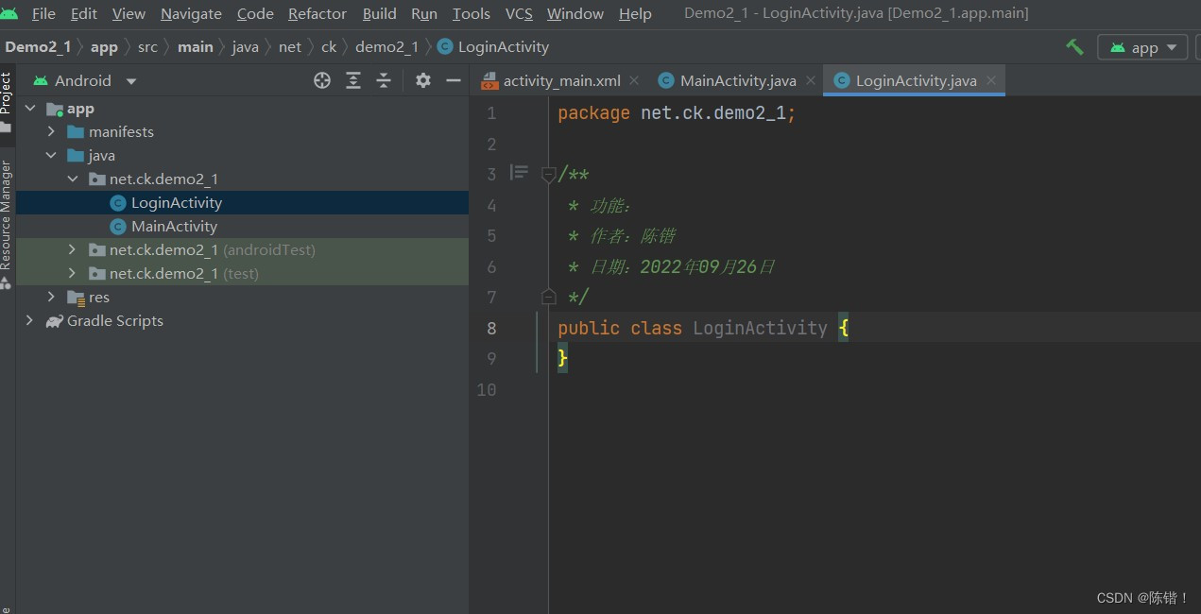Click LoginActivity breadcrumb
The width and height of the screenshot is (1201, 614).
493,46
